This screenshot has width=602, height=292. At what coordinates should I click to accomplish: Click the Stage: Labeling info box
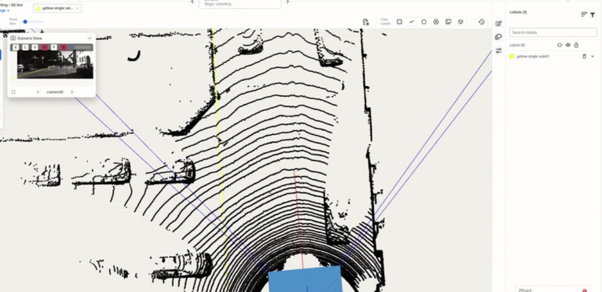pyautogui.click(x=240, y=4)
